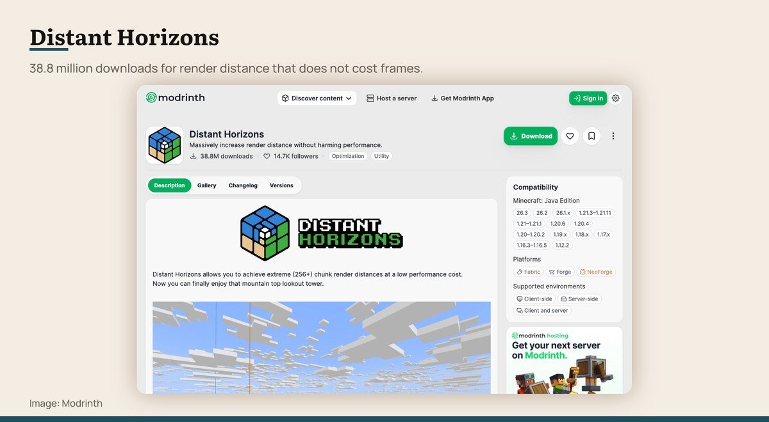Click the Distant Horizons project icon
Screen dimensions: 769x422
click(x=164, y=145)
